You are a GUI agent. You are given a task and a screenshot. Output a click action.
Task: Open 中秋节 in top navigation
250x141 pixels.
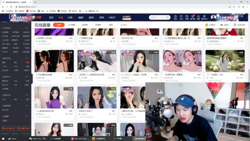pos(112,18)
